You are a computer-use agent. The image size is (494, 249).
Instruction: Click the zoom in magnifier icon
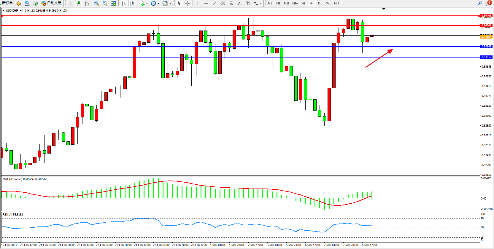point(96,3)
